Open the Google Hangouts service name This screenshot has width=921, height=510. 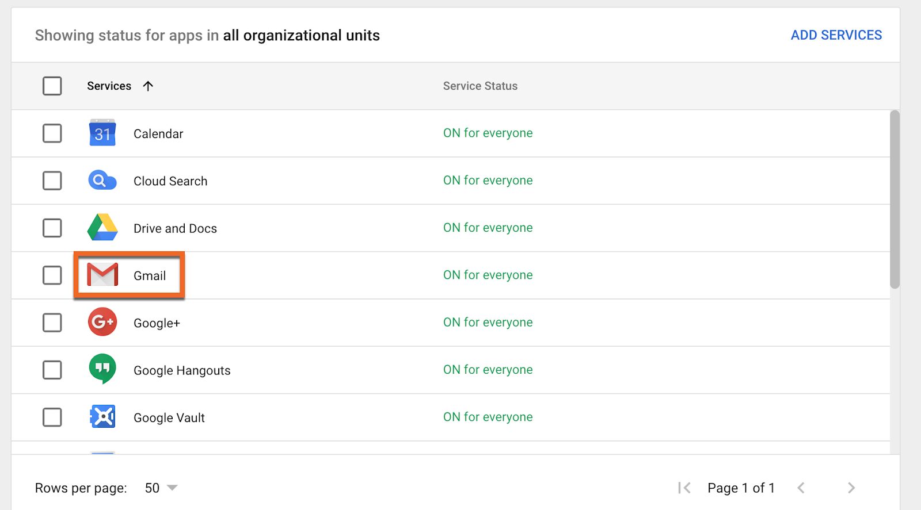[x=182, y=370]
